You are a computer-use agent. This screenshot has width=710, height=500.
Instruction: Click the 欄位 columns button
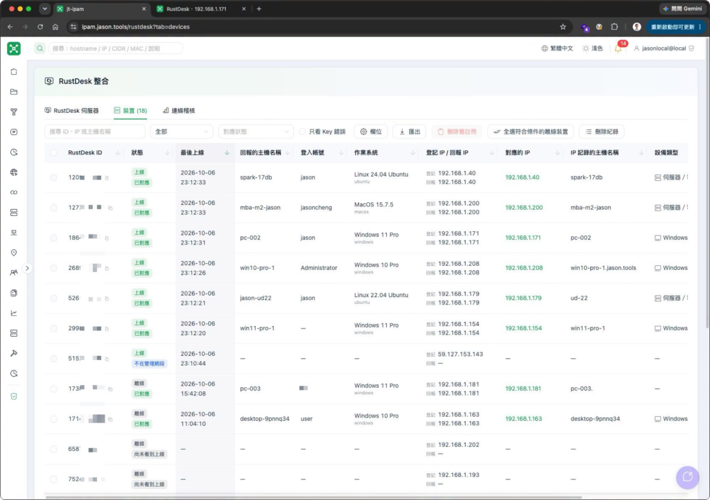coord(371,132)
